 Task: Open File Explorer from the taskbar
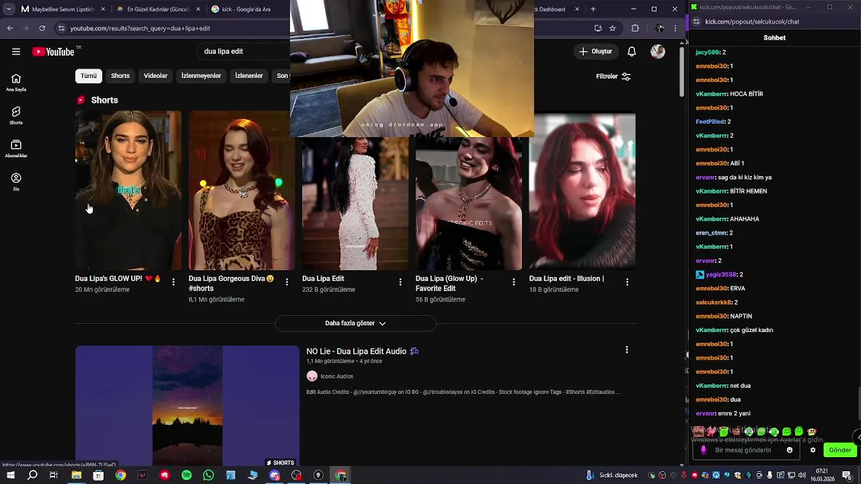pos(76,475)
